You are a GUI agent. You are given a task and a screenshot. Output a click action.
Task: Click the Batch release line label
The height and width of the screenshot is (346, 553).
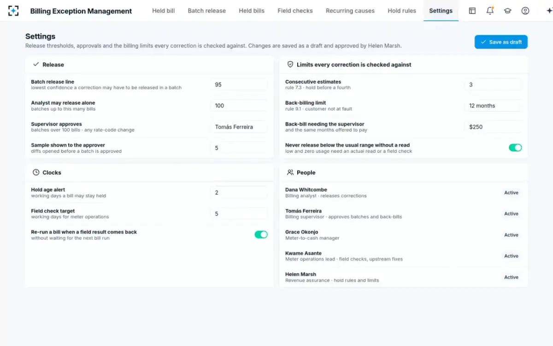tap(53, 82)
